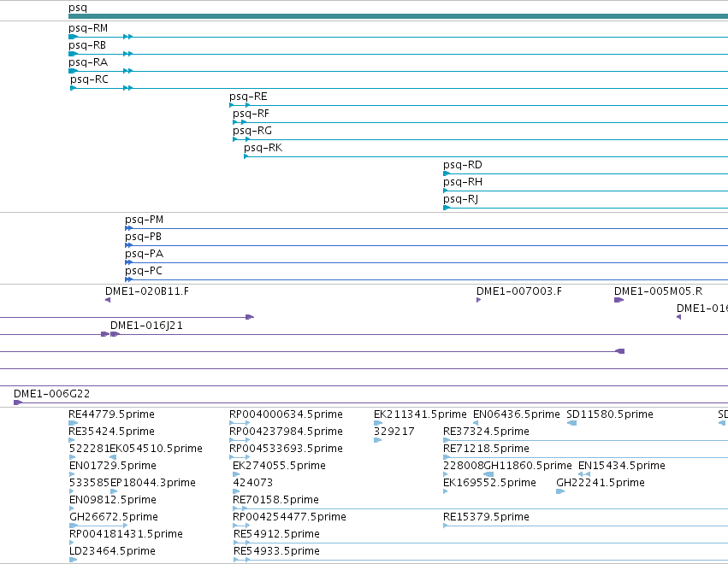Image resolution: width=728 pixels, height=564 pixels.
Task: Click arrow glyph under SD11580.5prime
Action: [x=571, y=423]
